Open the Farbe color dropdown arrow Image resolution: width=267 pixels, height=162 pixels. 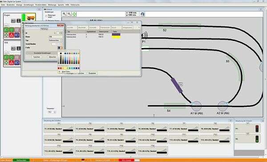[62, 48]
